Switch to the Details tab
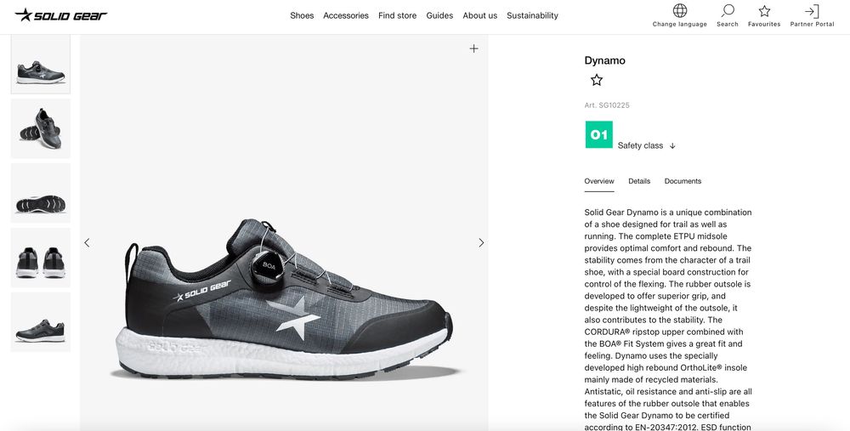The width and height of the screenshot is (850, 431). coord(639,181)
